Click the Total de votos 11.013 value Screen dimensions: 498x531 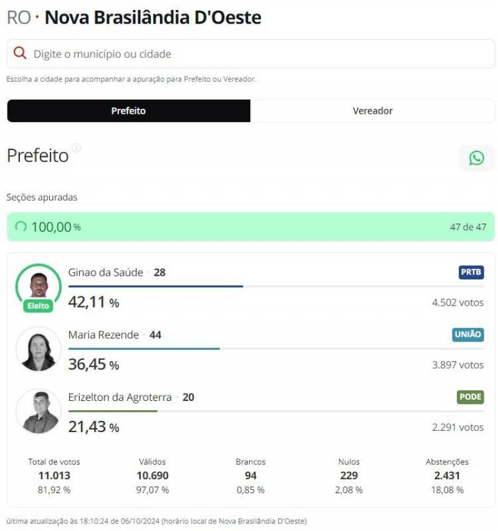click(54, 475)
